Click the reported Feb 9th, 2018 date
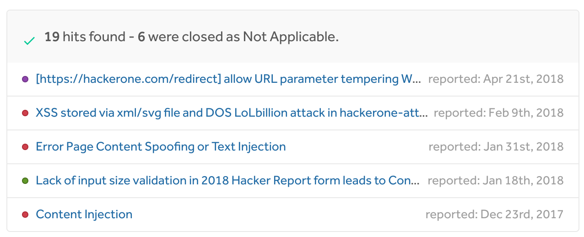The width and height of the screenshot is (584, 237). pyautogui.click(x=498, y=113)
